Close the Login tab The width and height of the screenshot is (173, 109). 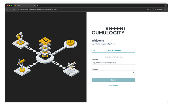point(34,5)
